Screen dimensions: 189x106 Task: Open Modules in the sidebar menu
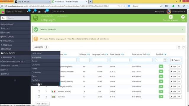15,45
